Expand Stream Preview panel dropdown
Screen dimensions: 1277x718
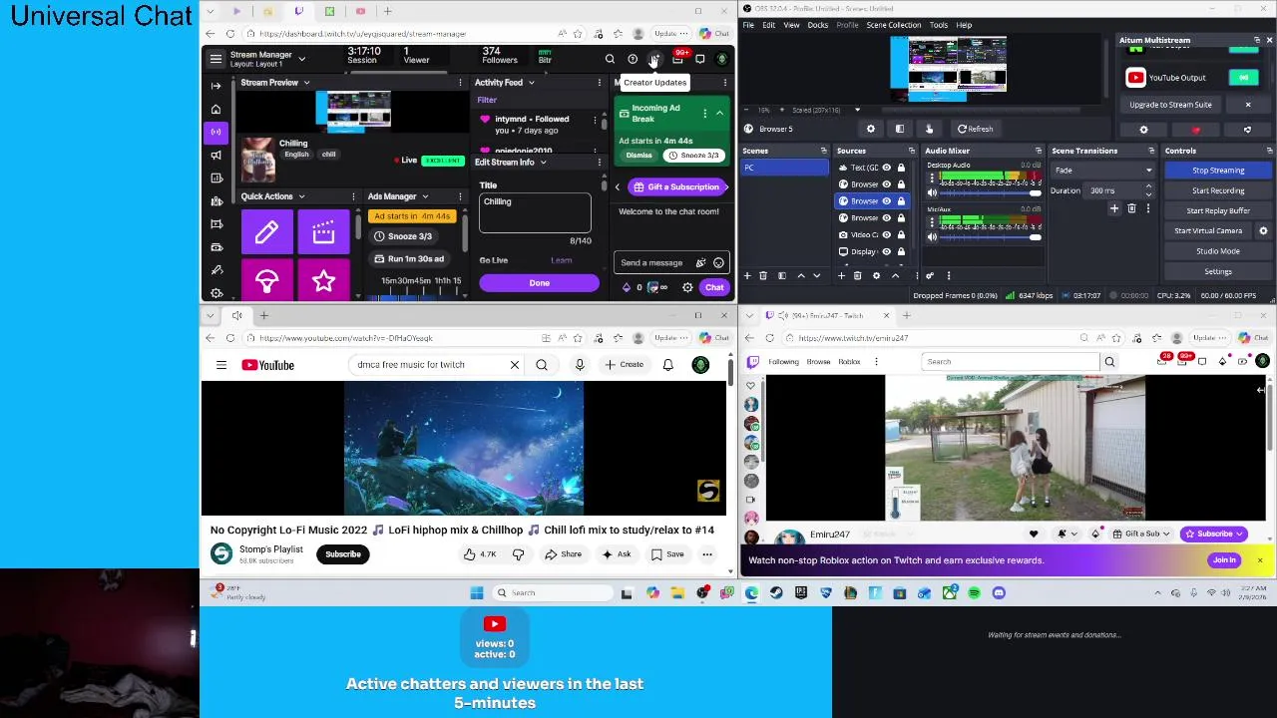tap(306, 83)
